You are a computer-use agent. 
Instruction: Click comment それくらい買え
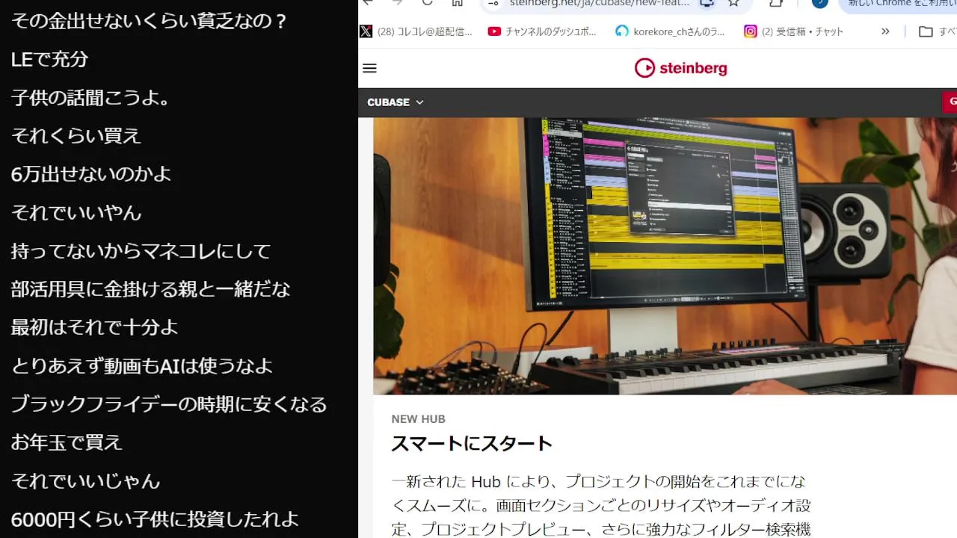point(76,136)
